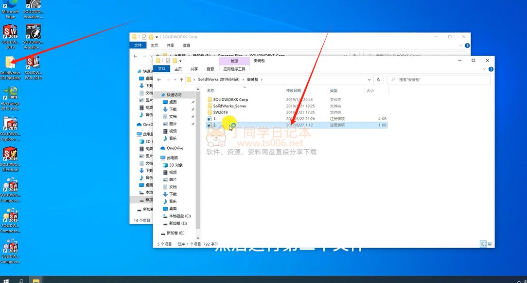Screen dimensions: 527x283
Task: Click File Explorer taskbar icon
Action: [36, 280]
